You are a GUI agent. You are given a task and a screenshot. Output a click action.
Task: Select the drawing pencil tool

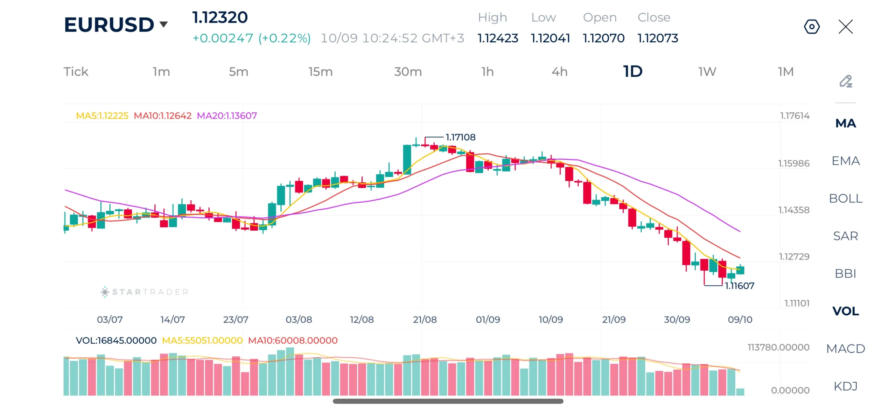pos(846,81)
